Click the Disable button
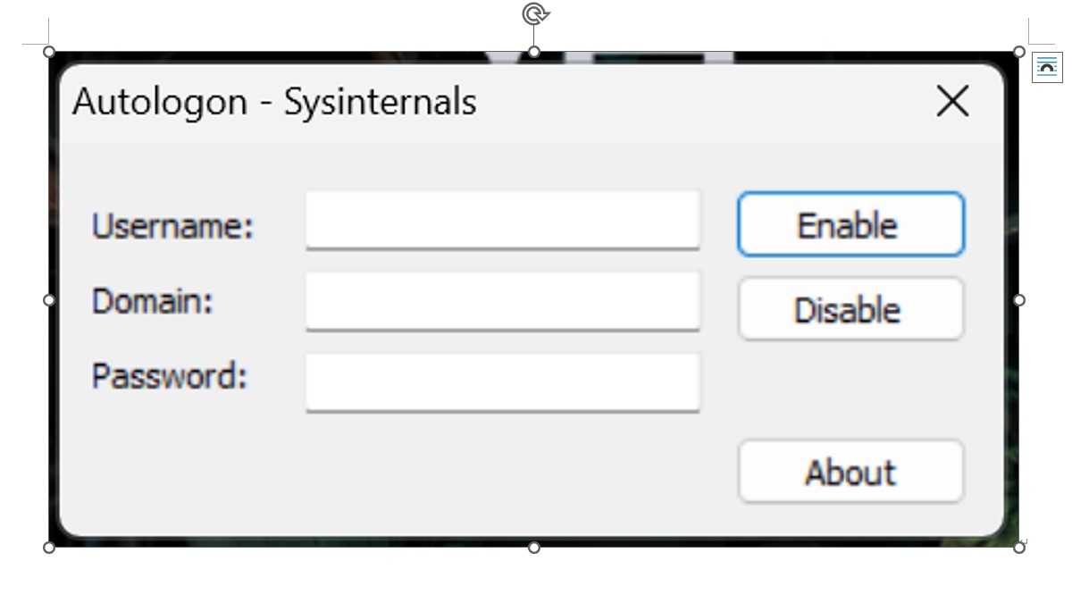This screenshot has height=603, width=1072. (850, 309)
